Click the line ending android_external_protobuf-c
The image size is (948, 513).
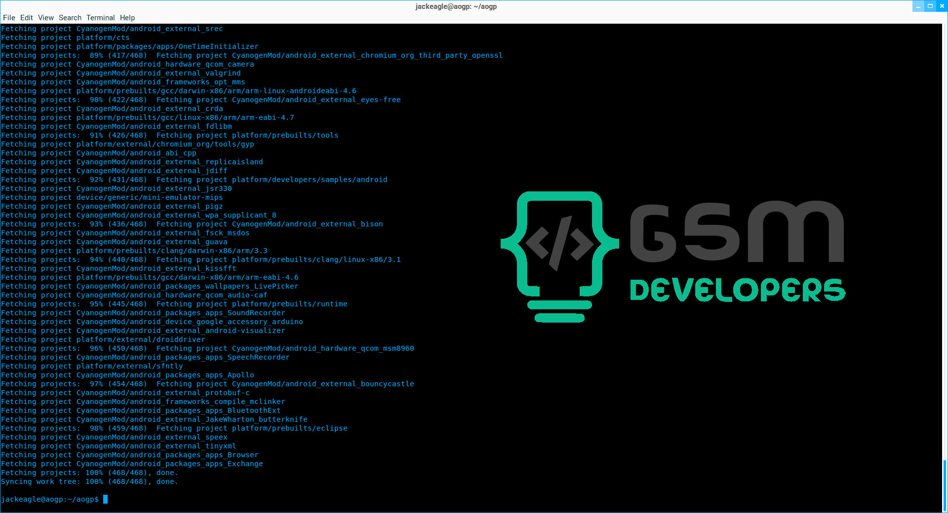(125, 393)
